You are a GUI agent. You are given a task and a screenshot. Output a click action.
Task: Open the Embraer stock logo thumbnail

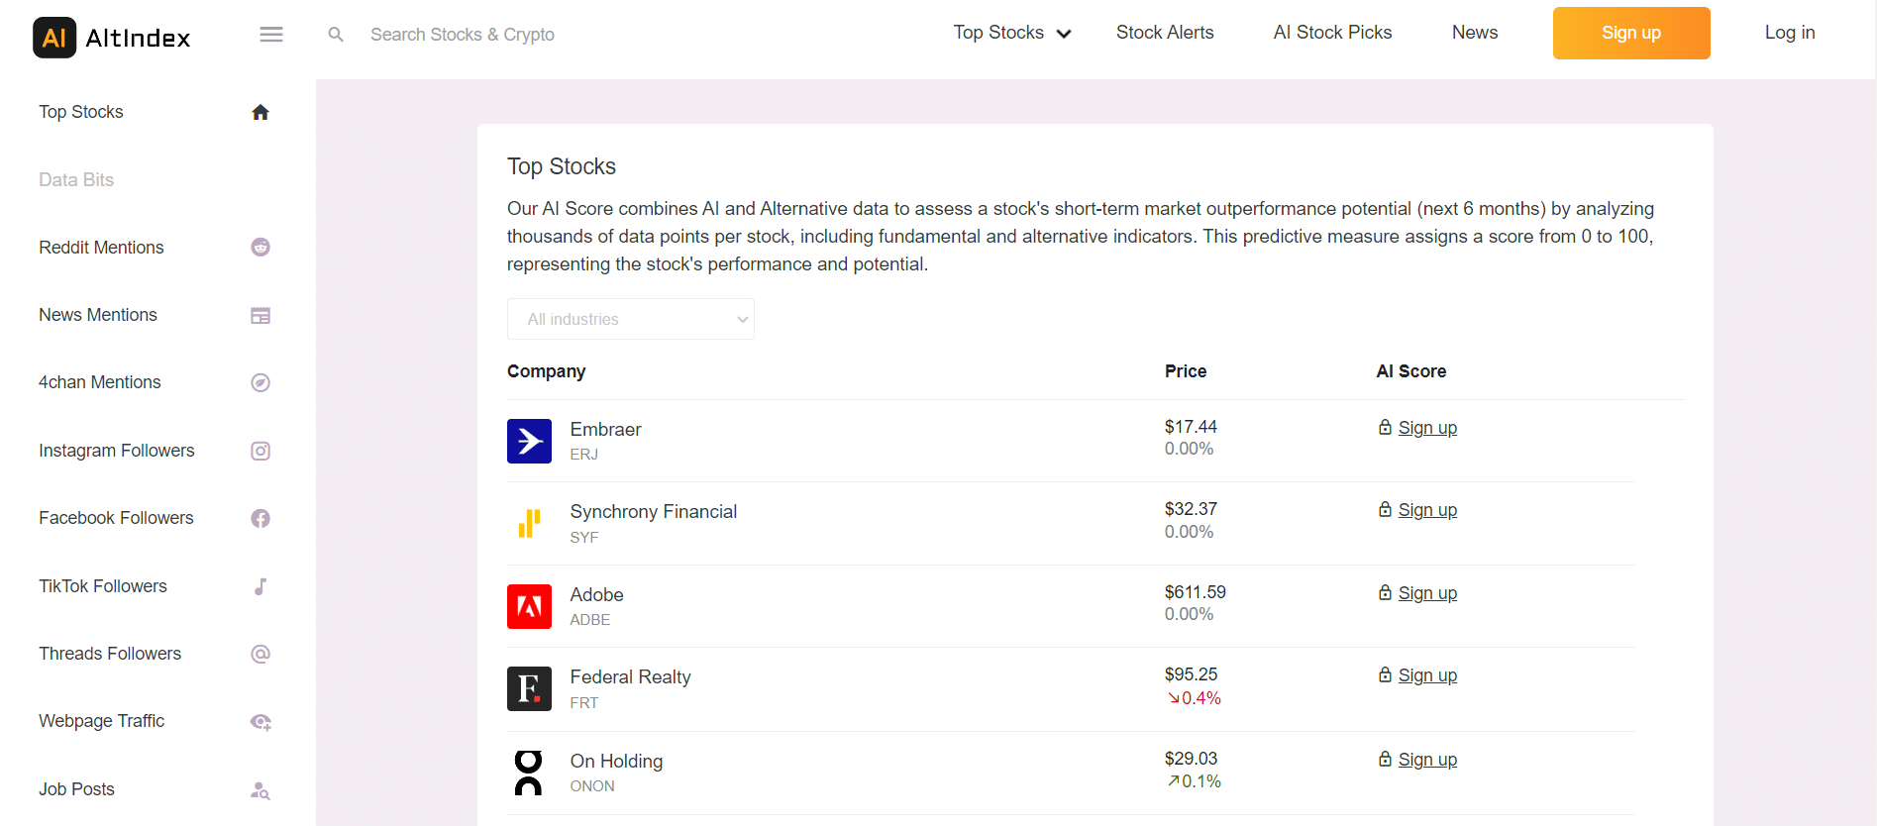point(529,441)
